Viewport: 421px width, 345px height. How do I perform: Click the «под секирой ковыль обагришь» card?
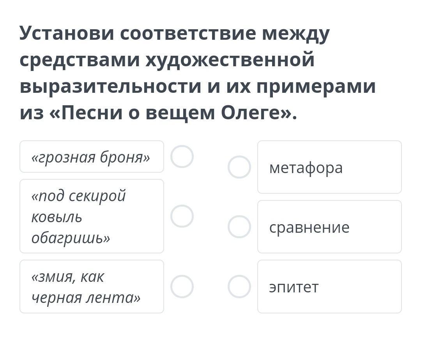pyautogui.click(x=92, y=216)
